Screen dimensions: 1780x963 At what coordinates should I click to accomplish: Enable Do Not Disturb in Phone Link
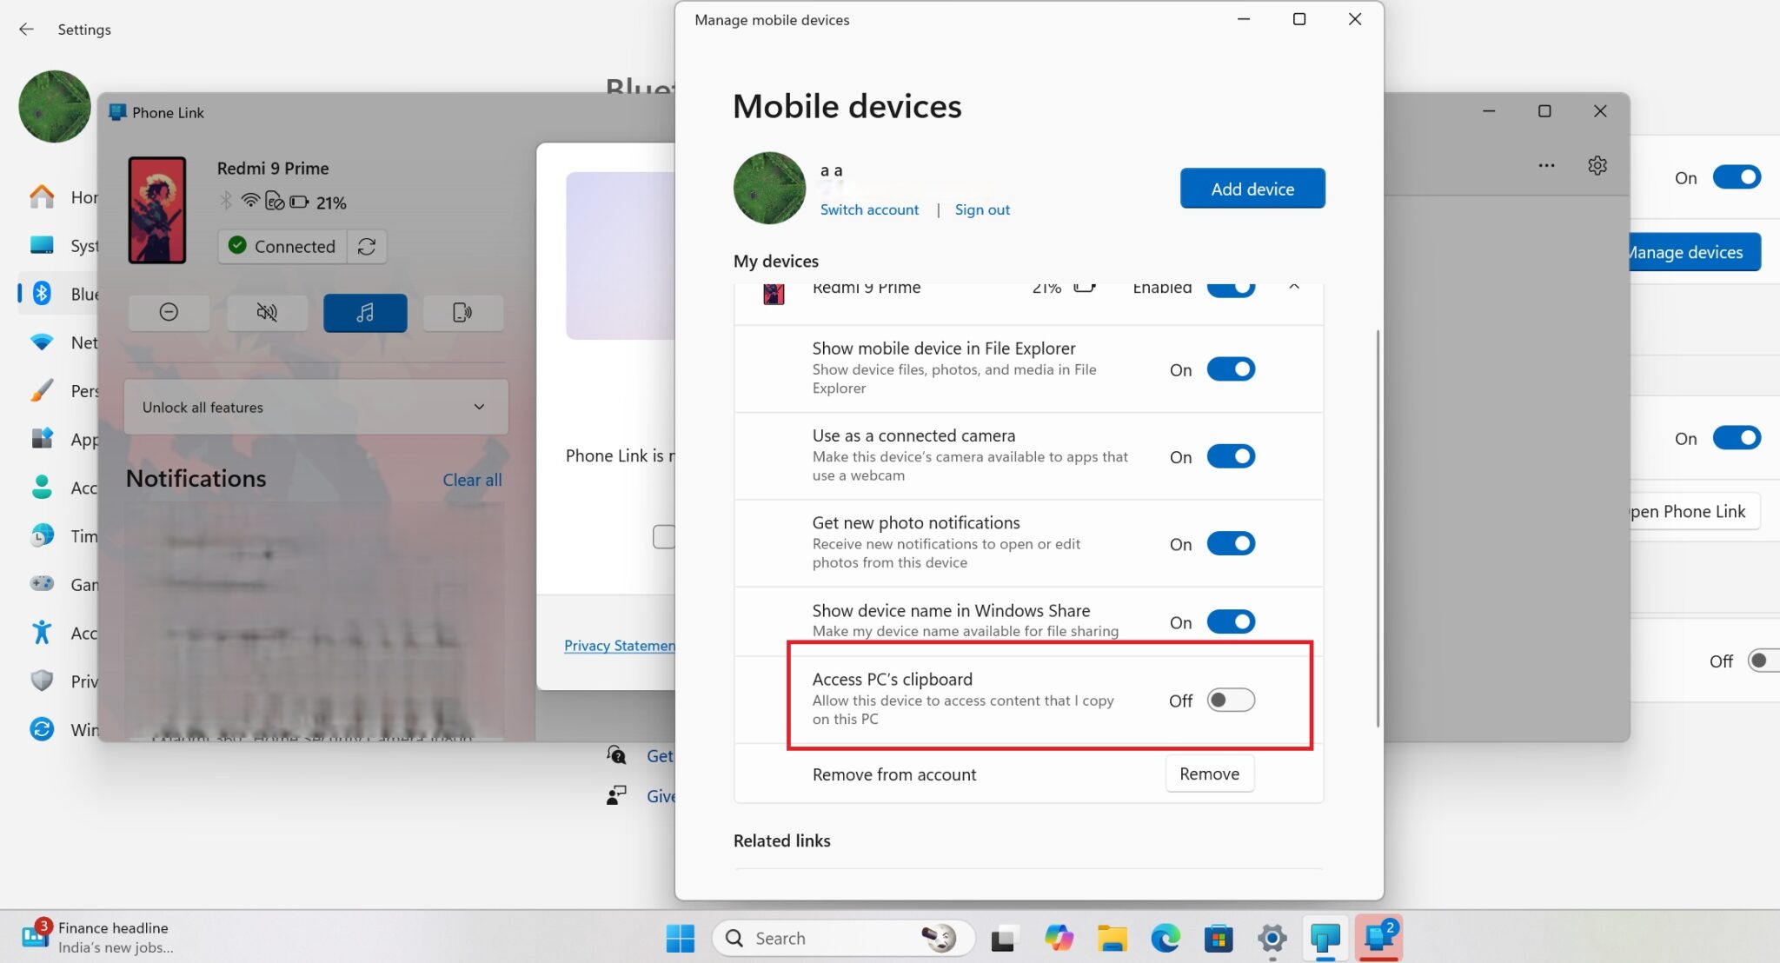point(169,312)
